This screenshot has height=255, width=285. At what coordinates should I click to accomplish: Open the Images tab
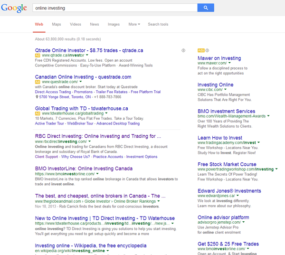[114, 24]
